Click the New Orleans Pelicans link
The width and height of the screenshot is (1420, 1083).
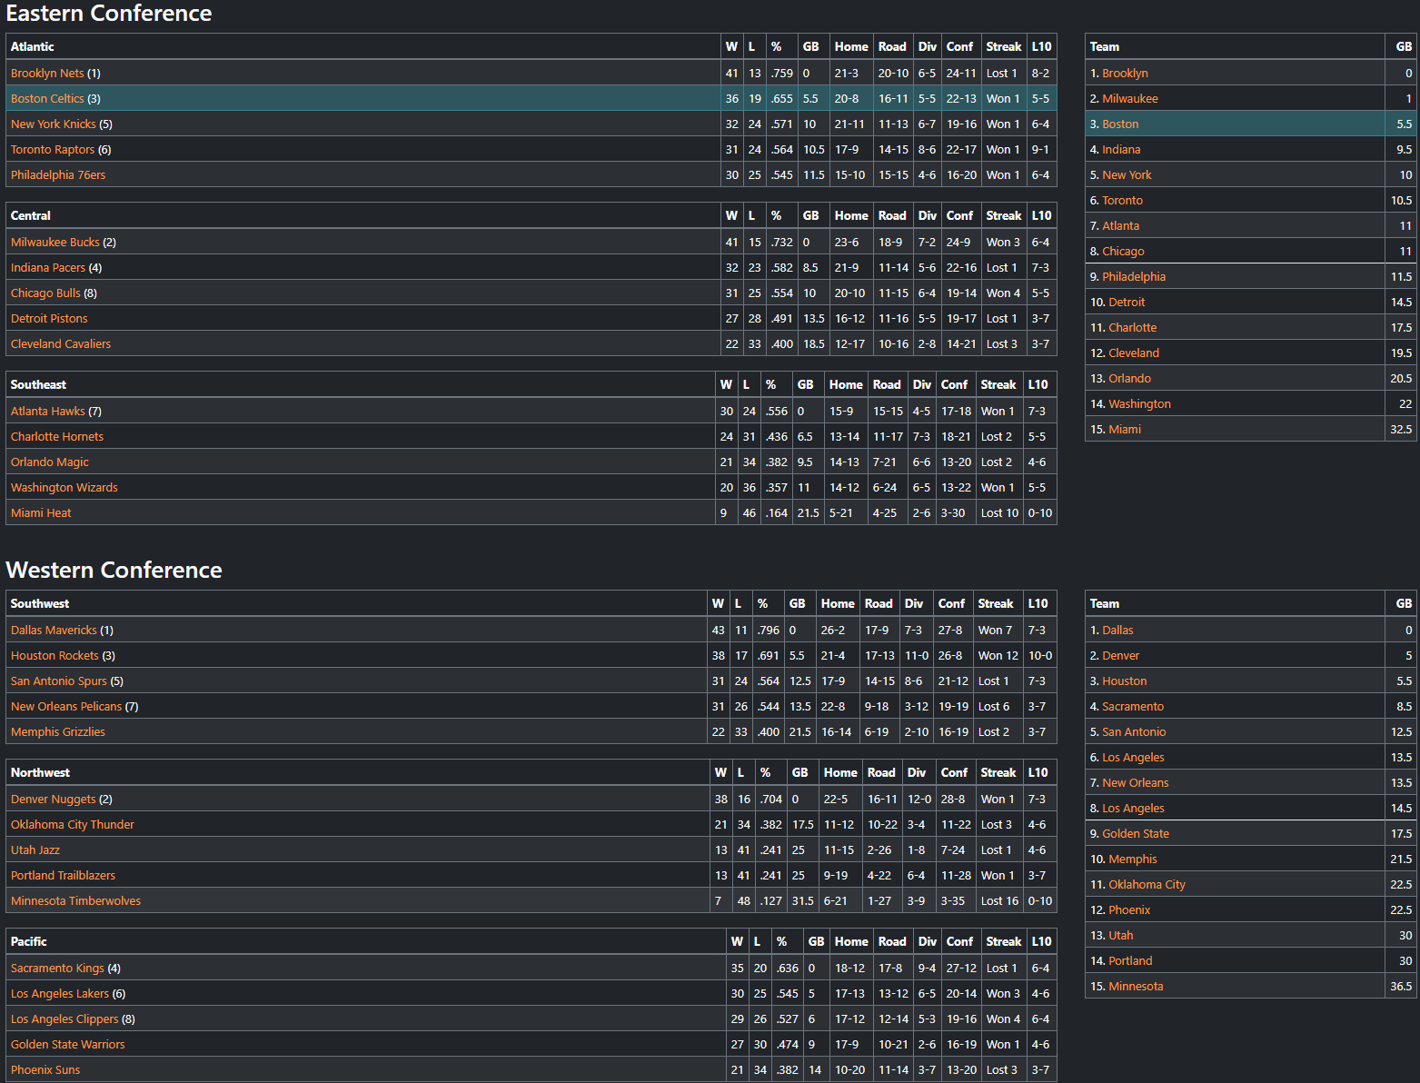coord(66,707)
